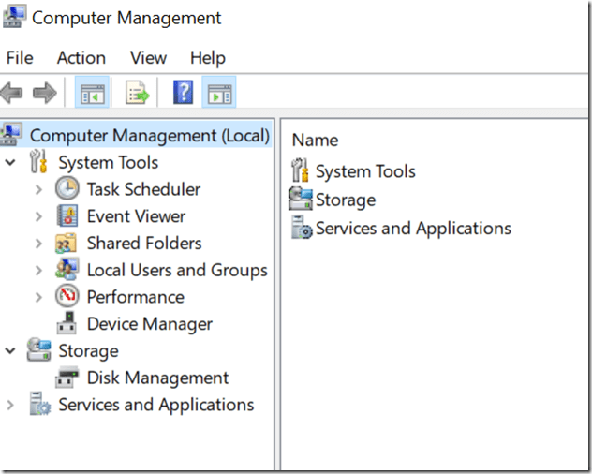
Task: Toggle Show/Hide Action Pane toolbar button
Action: coord(219,93)
